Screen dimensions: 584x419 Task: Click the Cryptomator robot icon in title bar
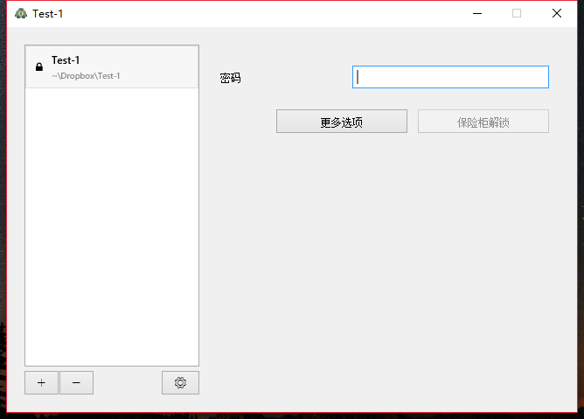tap(21, 13)
